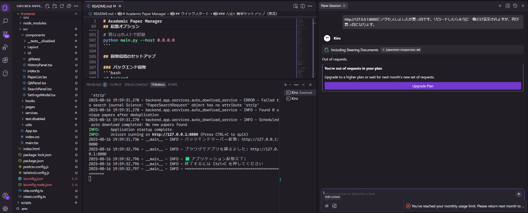Screen dimensions: 528x213
Task: Open the Extensions view in activity bar
Action: pyautogui.click(x=5, y=60)
